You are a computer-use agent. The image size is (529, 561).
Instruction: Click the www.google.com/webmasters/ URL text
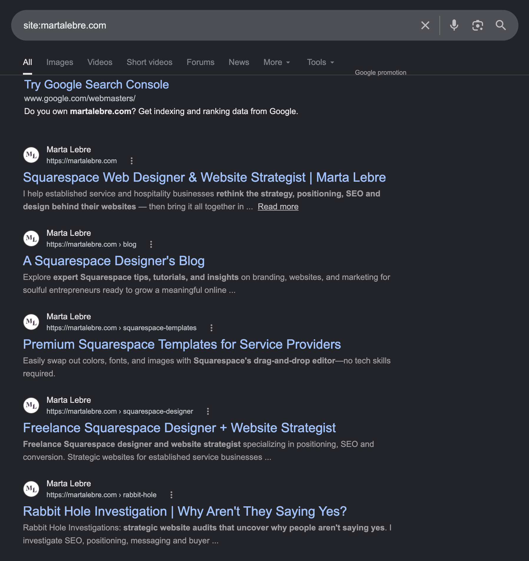point(80,98)
